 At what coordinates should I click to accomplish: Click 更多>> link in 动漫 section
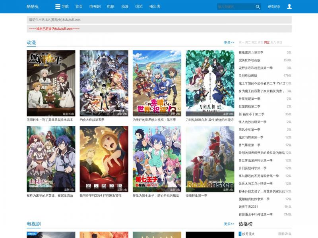tap(229, 42)
